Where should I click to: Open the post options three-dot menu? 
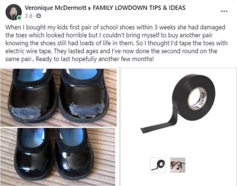point(224,11)
